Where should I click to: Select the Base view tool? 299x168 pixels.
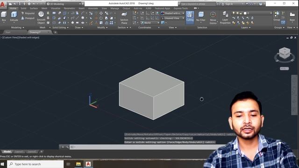(292, 16)
